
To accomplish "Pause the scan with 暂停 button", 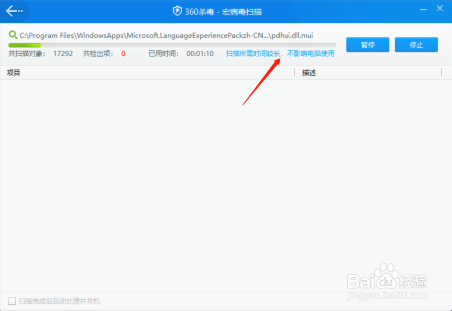I will pos(367,45).
